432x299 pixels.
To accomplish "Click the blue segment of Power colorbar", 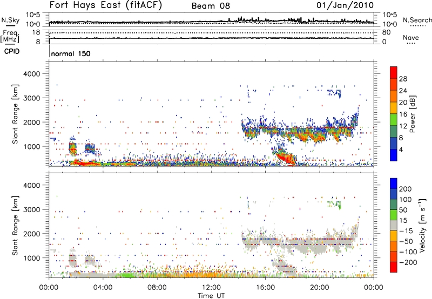I will (x=394, y=155).
